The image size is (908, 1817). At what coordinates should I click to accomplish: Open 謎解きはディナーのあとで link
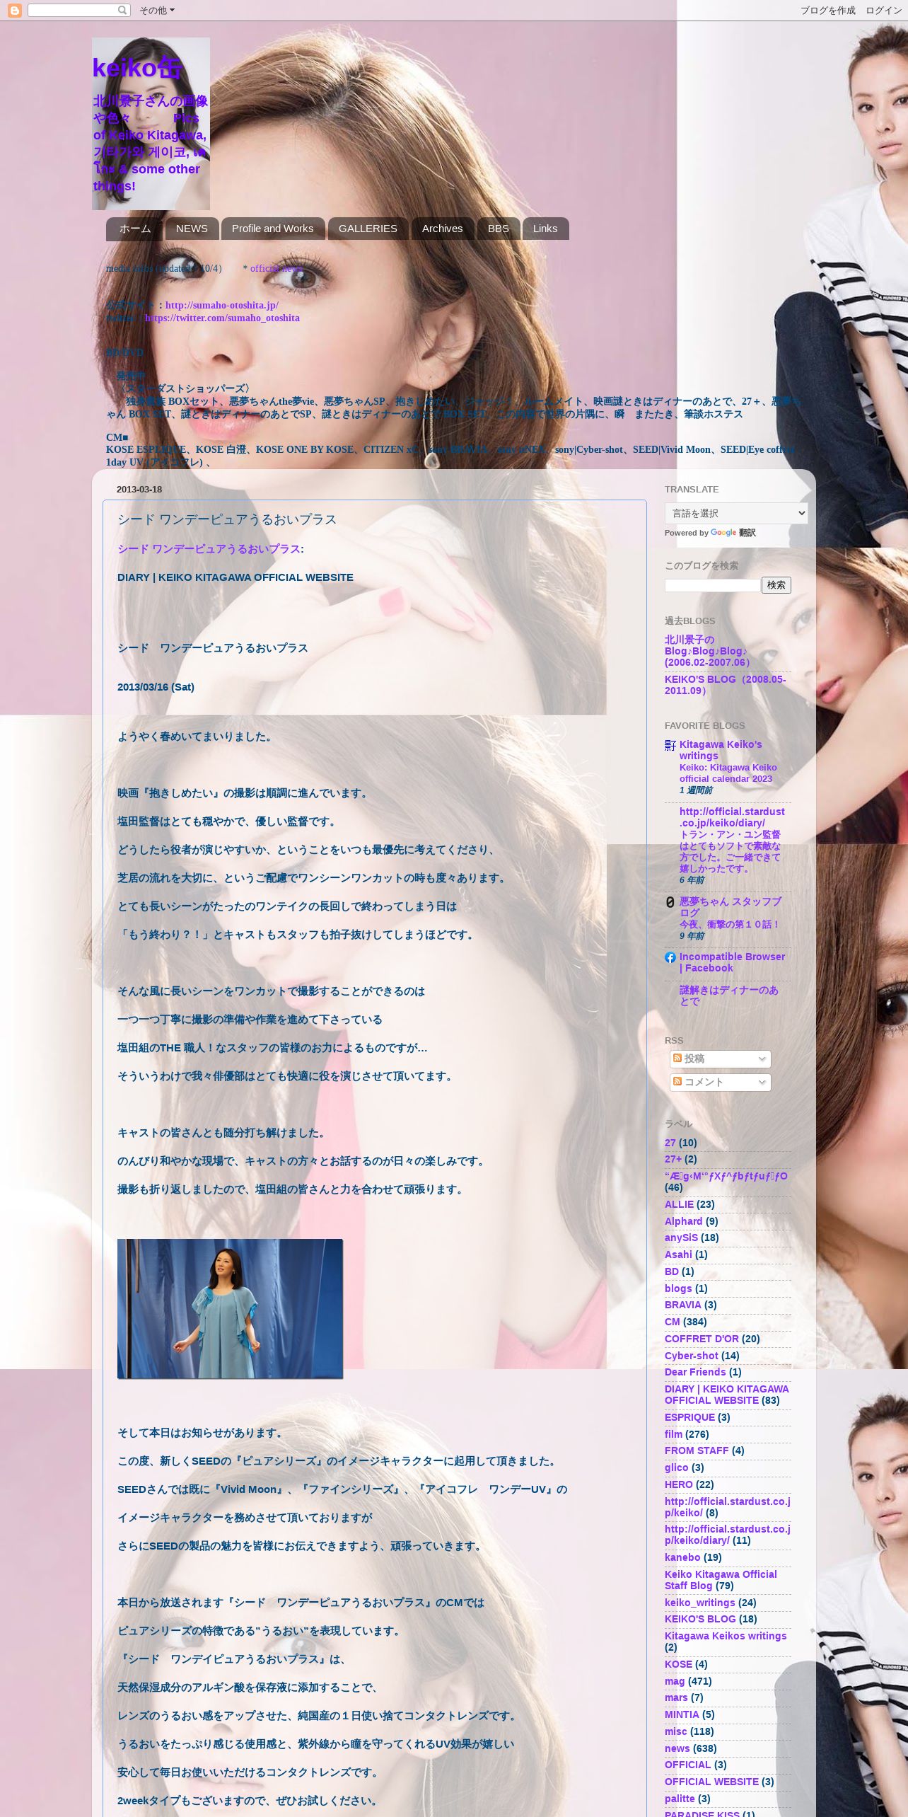click(729, 996)
